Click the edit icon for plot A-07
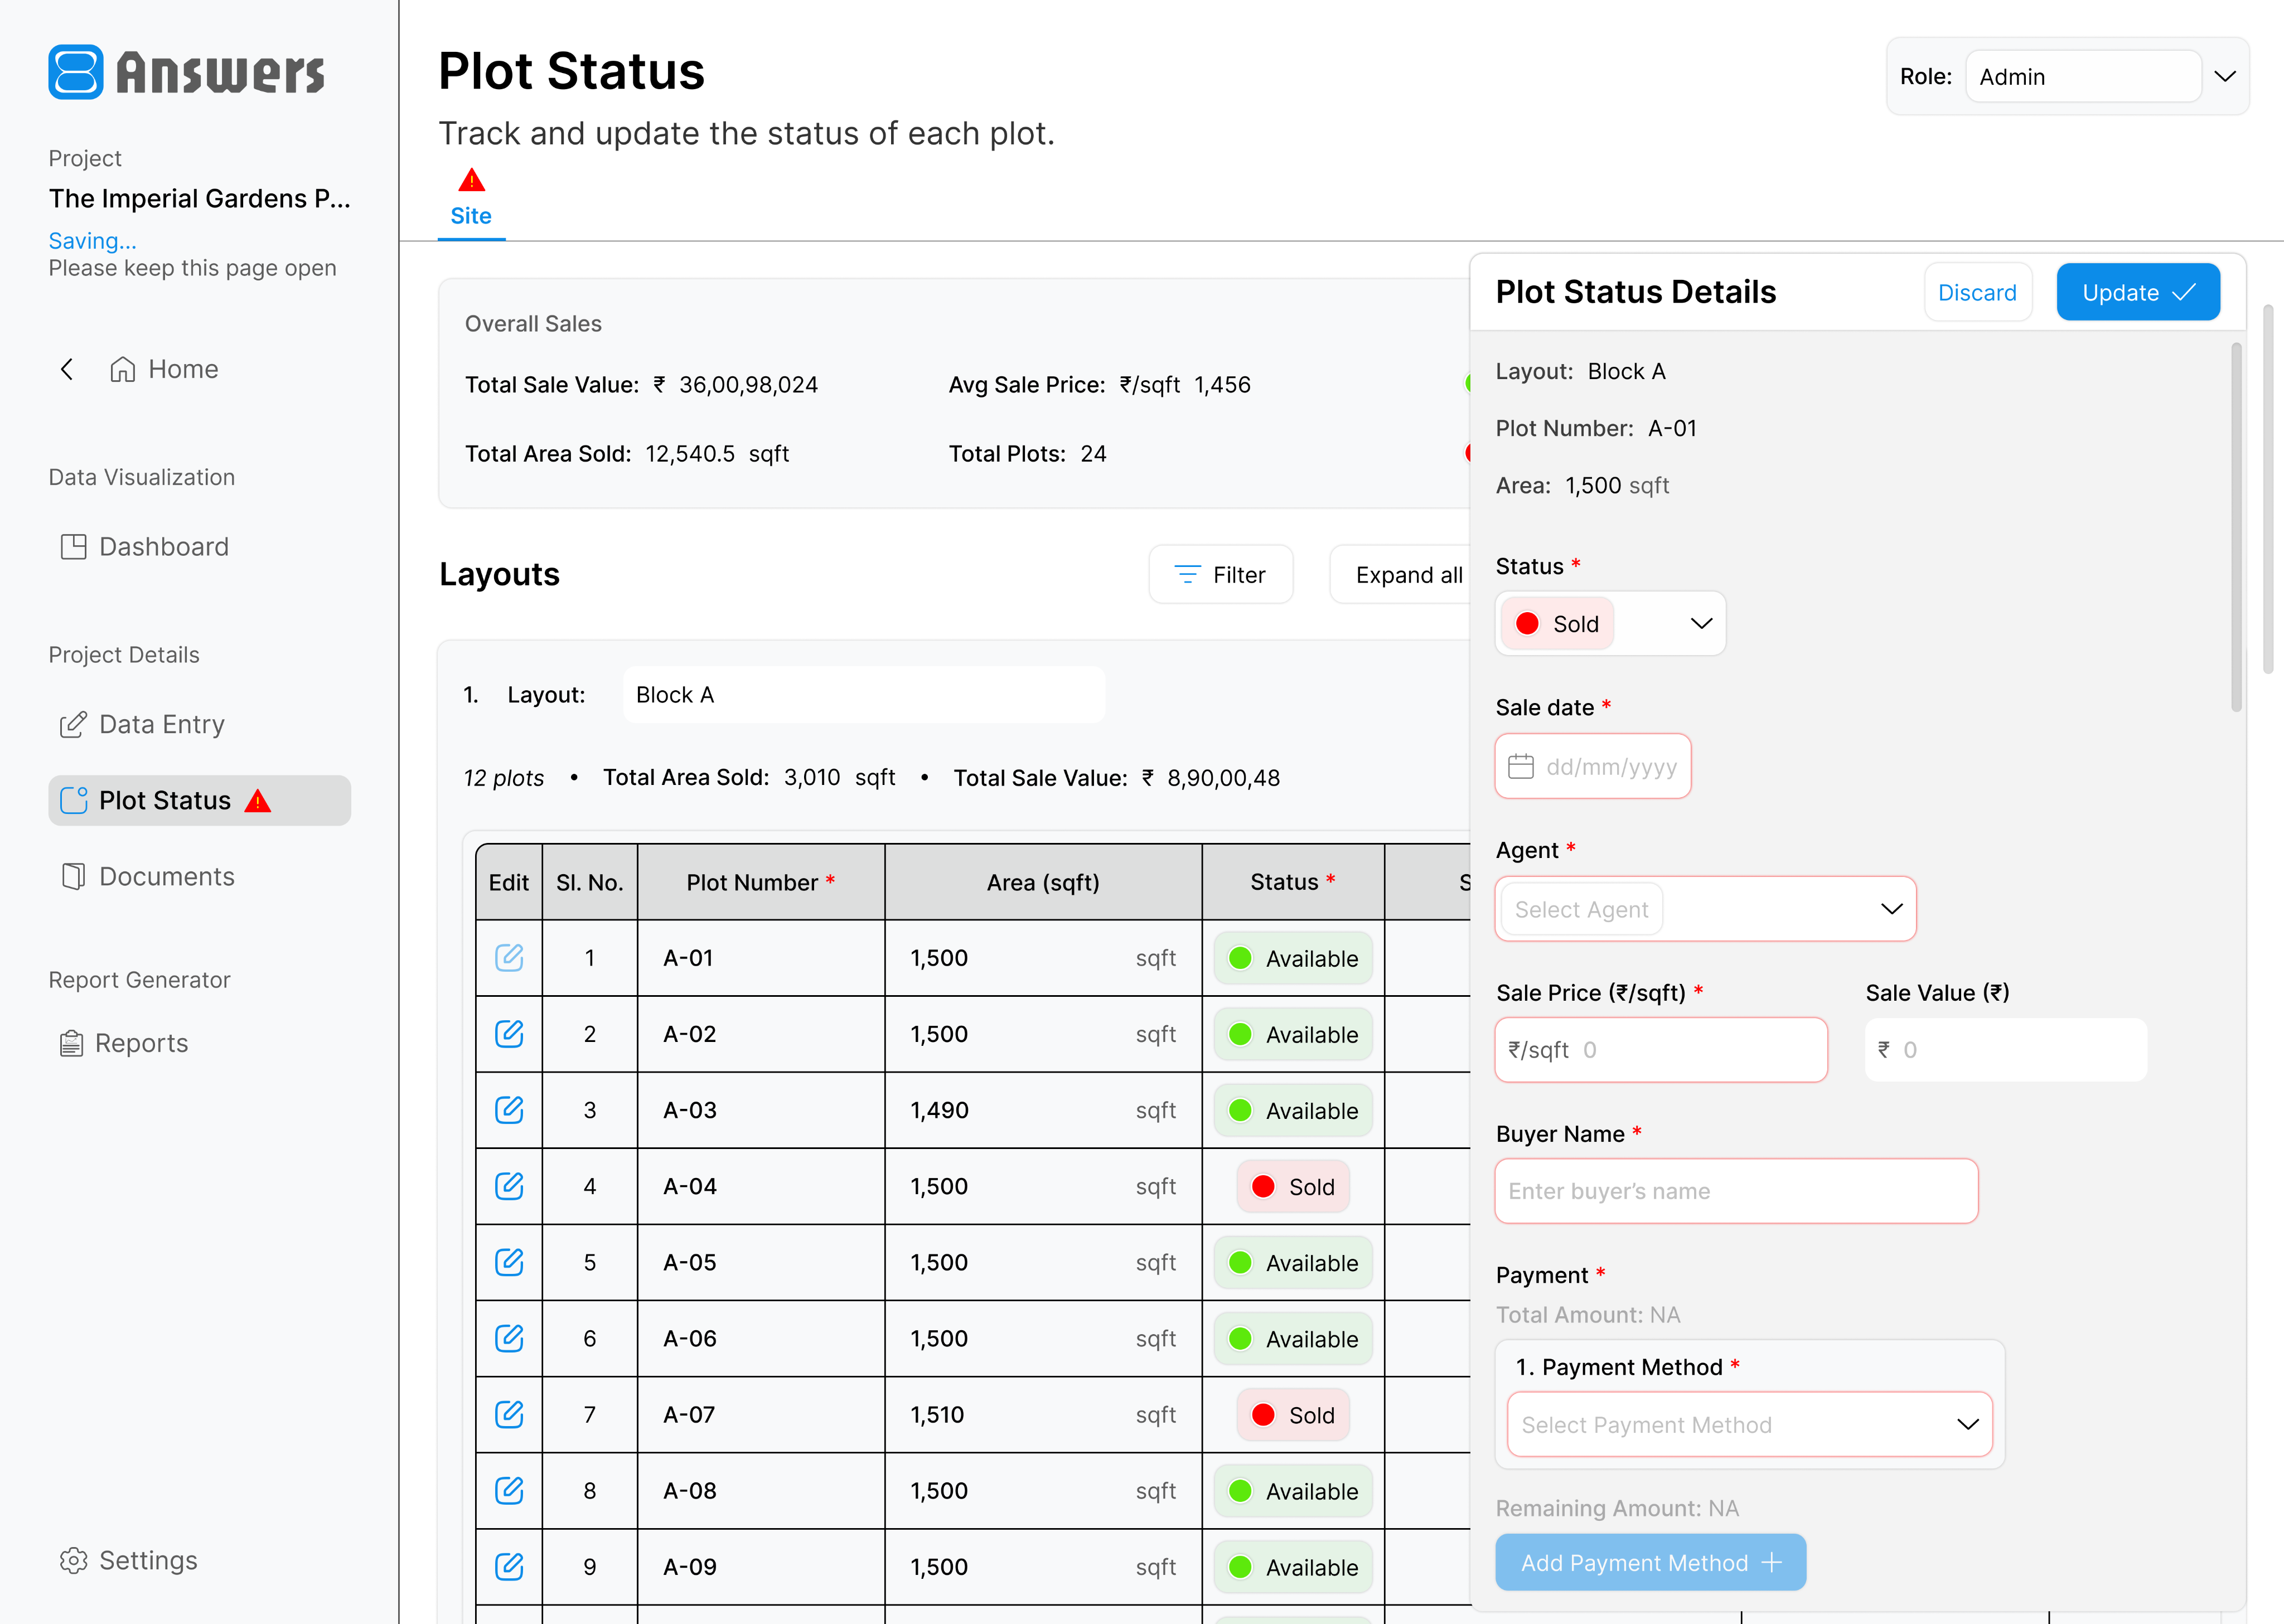2284x1624 pixels. (x=509, y=1414)
